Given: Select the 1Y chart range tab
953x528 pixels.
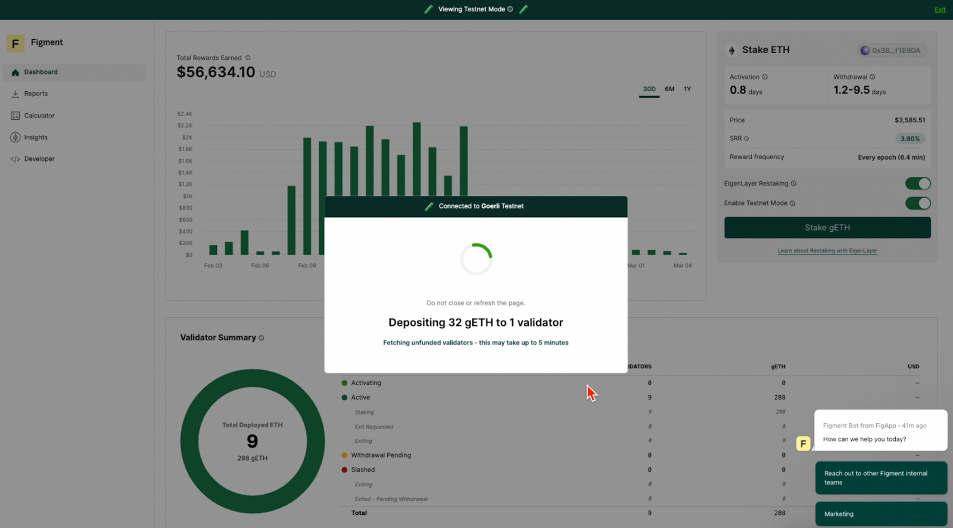Looking at the screenshot, I should (x=687, y=89).
